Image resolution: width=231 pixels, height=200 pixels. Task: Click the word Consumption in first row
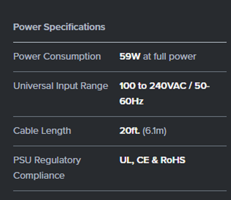72,56
